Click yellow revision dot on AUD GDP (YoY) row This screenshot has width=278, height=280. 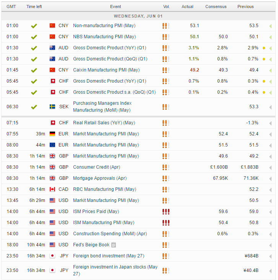(x=264, y=48)
